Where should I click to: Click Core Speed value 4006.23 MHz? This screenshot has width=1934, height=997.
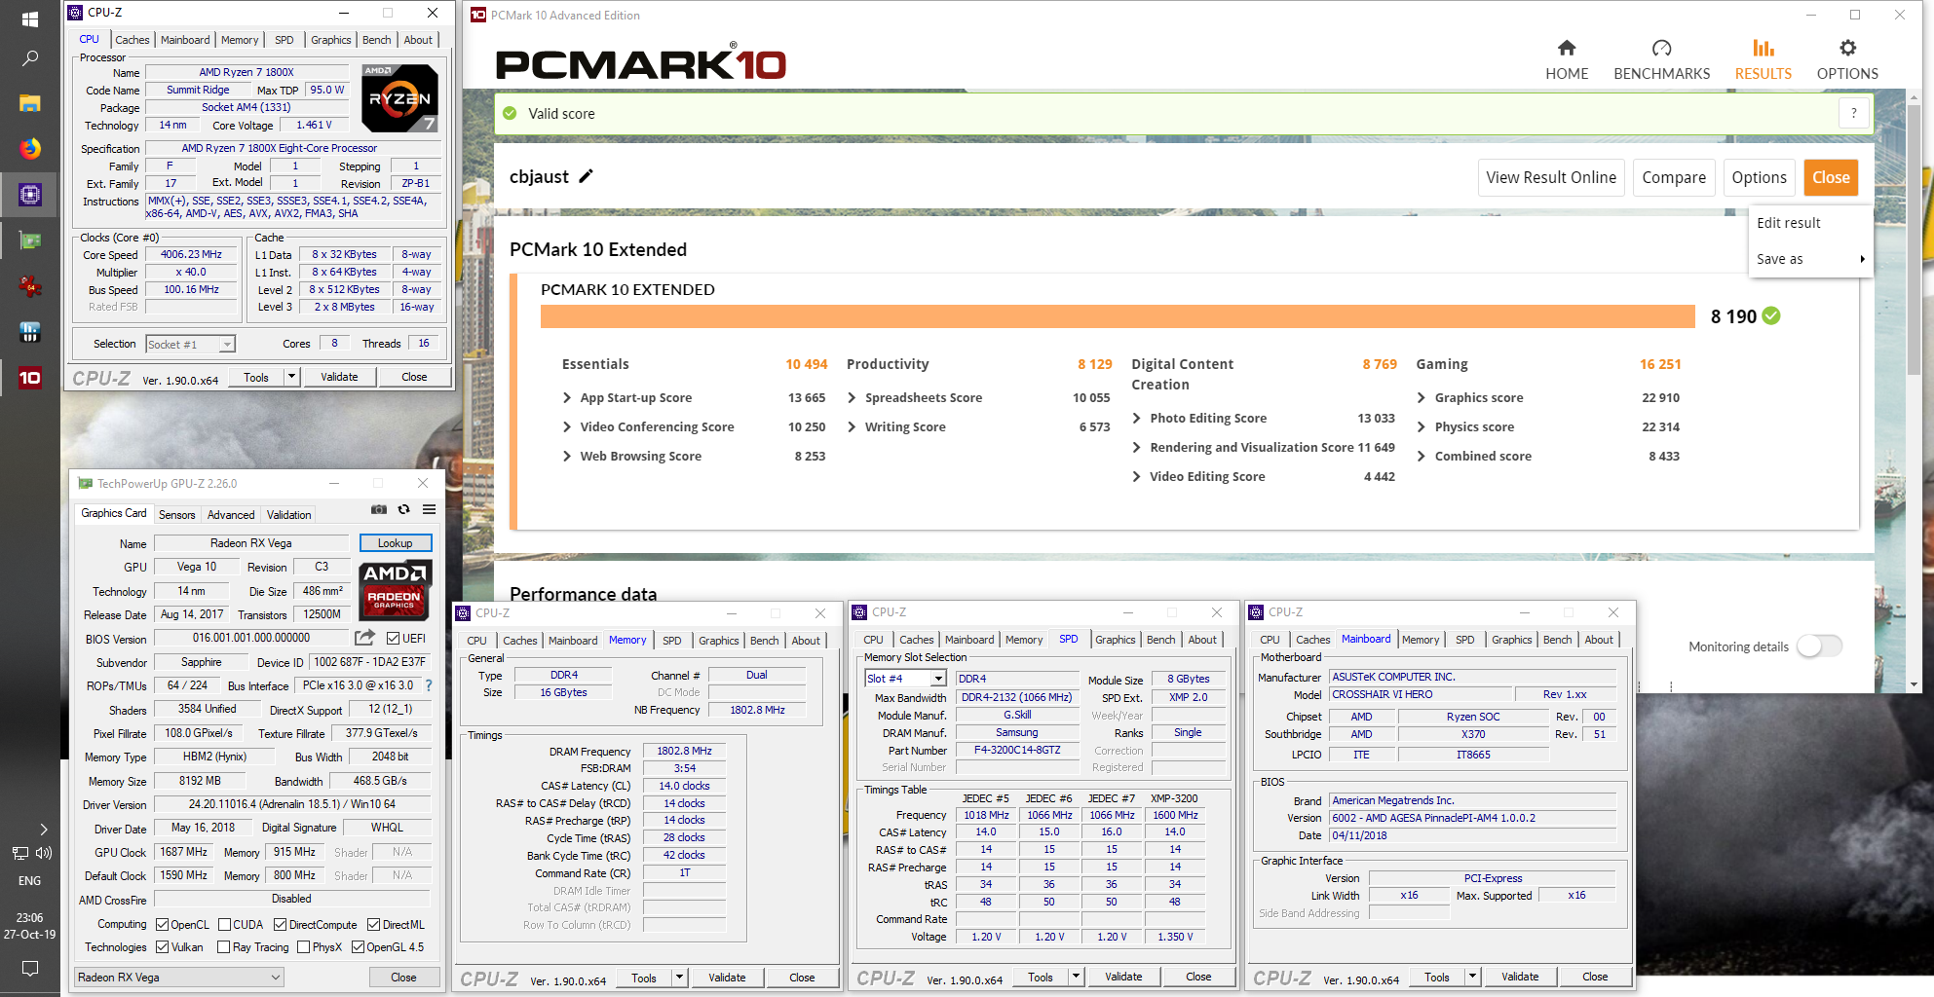[191, 254]
